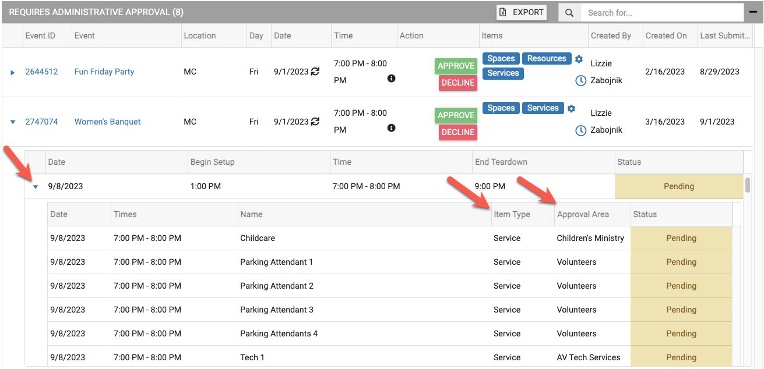Expand the Fun Friday Party event row
This screenshot has width=764, height=369.
coord(13,72)
